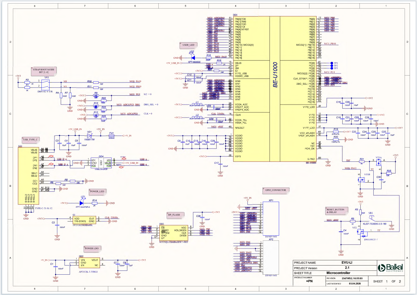Image resolution: width=417 pixels, height=295 pixels.
Task: Select the VD1 diode symbol
Action: click(90, 136)
